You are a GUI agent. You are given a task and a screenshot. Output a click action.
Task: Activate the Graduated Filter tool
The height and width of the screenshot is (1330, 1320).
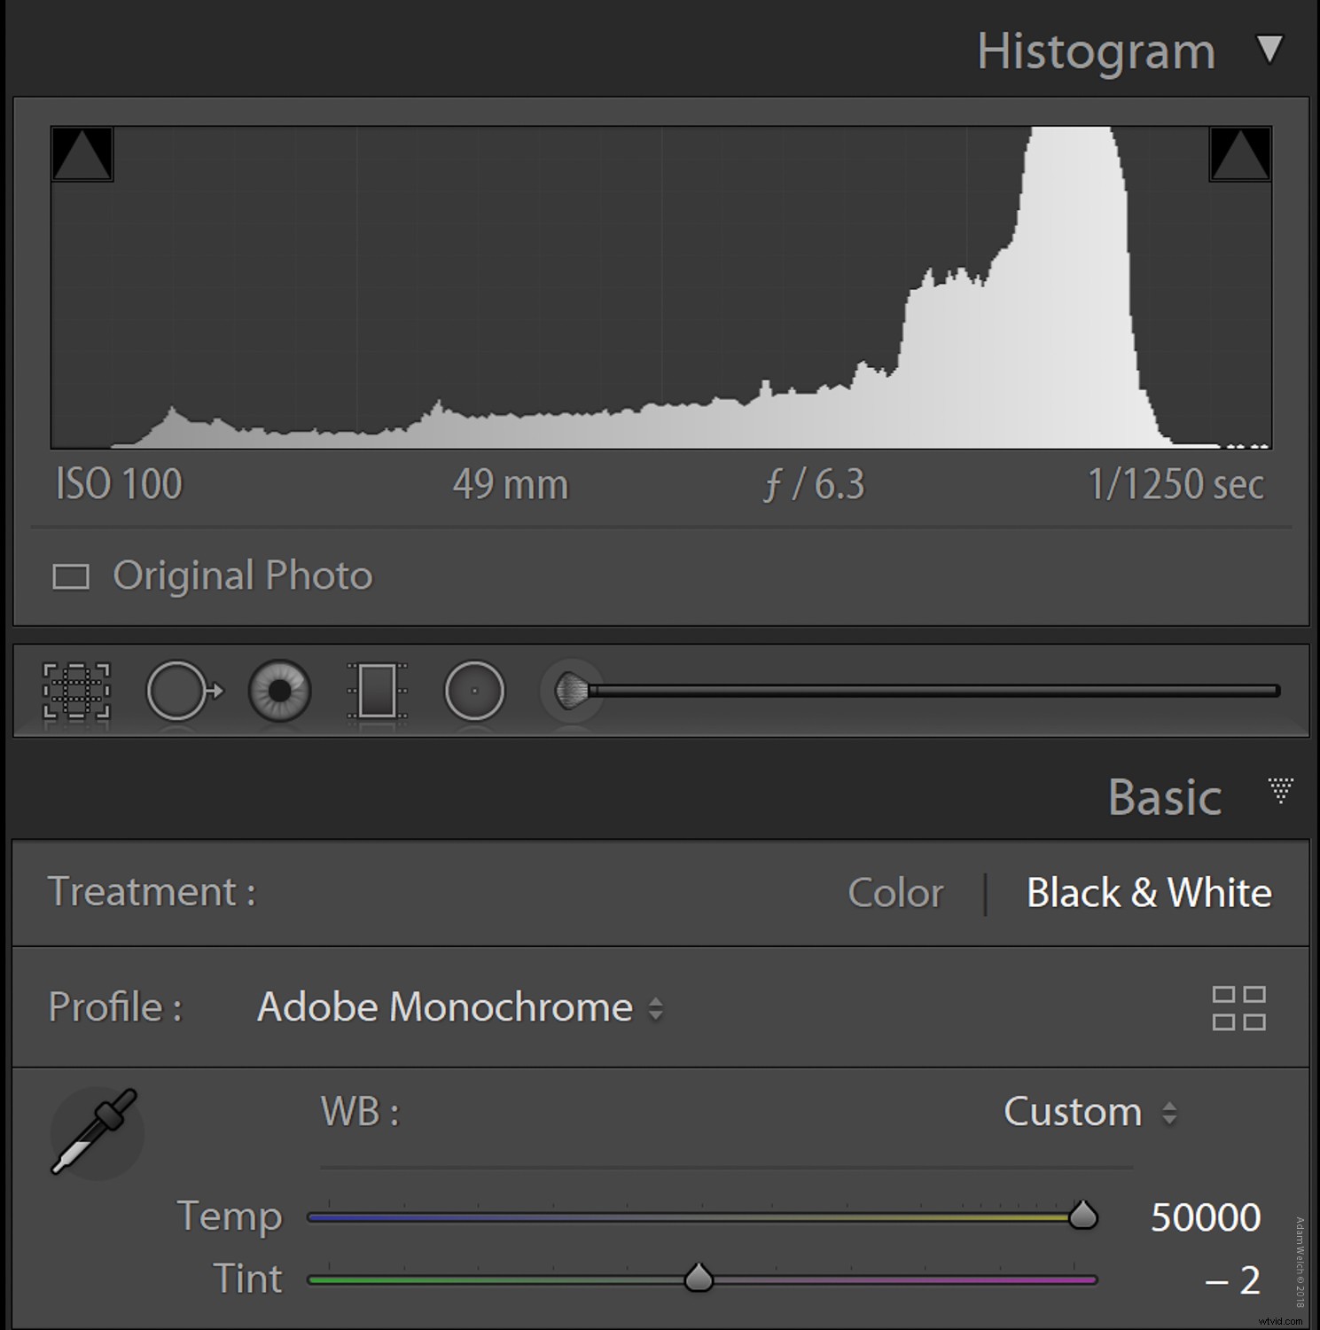click(x=377, y=692)
